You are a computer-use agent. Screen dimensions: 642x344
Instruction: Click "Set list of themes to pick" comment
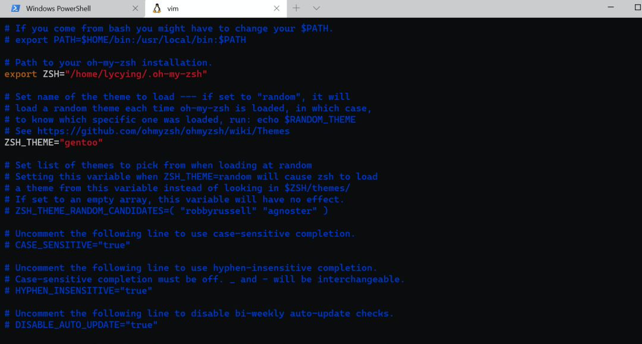(158, 165)
